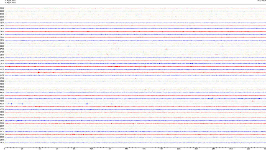Click the 09:00 row label

(2, 61)
